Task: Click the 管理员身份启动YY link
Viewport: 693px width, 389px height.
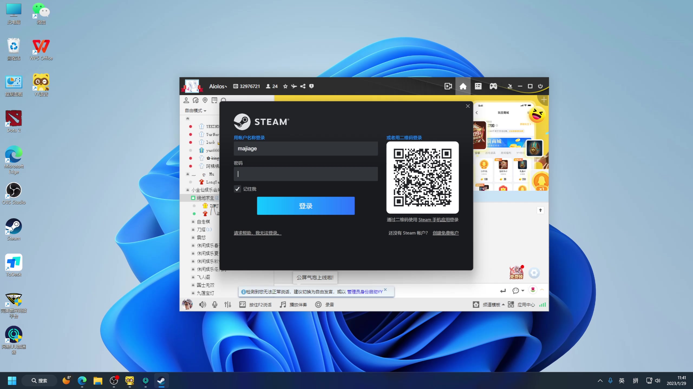Action: click(365, 292)
